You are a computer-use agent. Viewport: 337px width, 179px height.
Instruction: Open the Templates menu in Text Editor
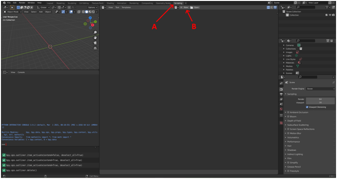click(126, 8)
